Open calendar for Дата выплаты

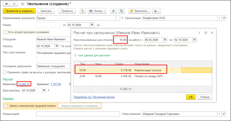(44, 90)
